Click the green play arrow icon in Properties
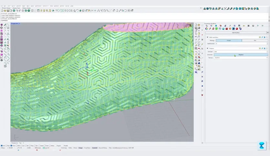 (x=258, y=26)
